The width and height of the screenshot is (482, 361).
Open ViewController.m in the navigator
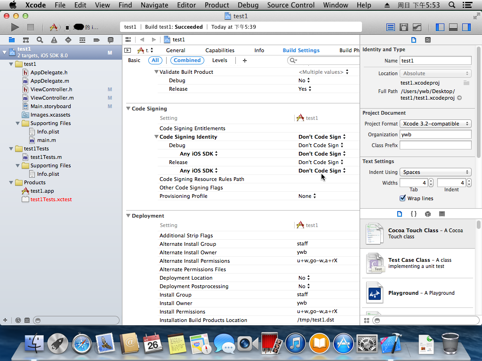point(52,98)
